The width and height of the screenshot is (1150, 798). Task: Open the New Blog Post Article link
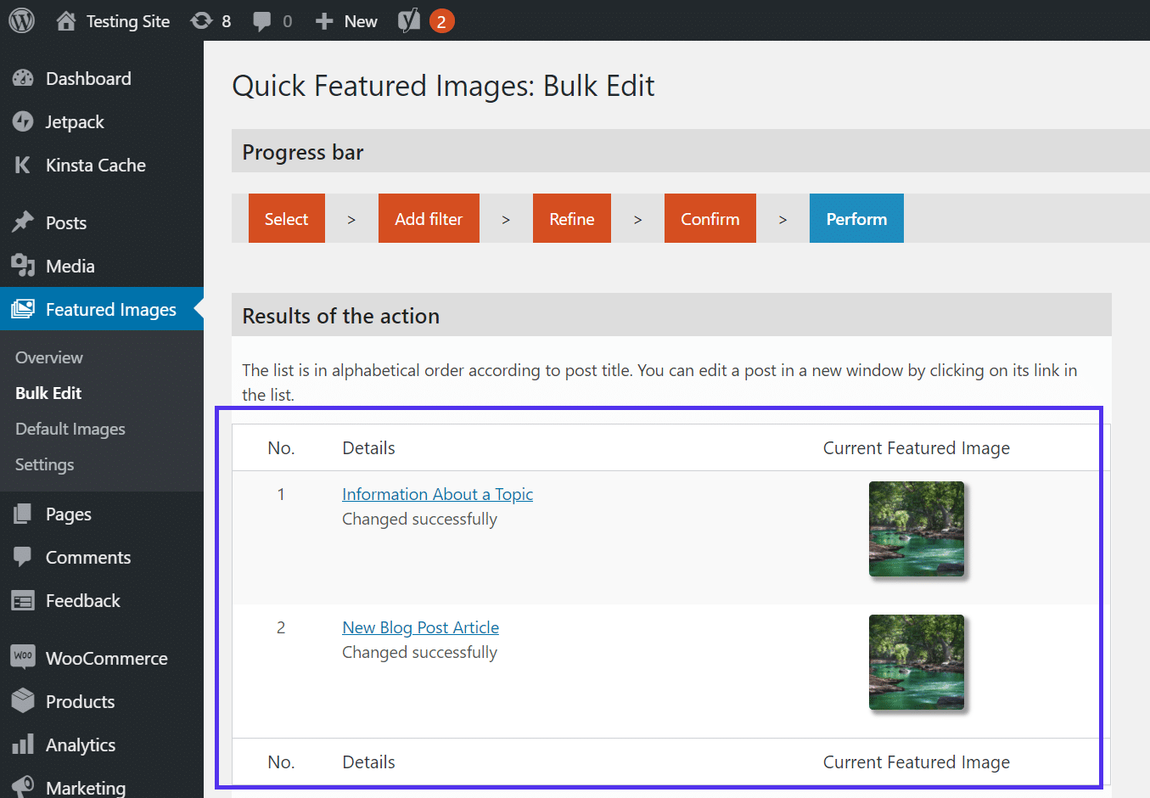420,627
